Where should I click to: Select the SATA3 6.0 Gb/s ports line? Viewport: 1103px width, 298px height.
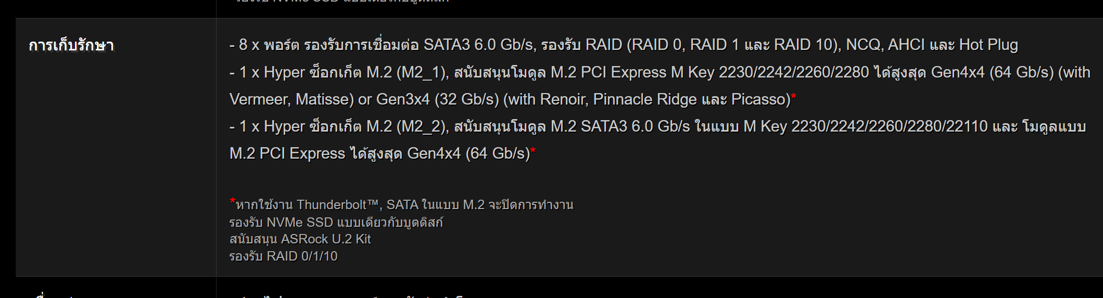click(624, 45)
